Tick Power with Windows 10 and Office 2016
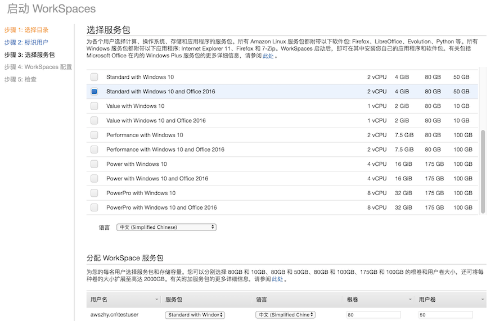 (94, 179)
